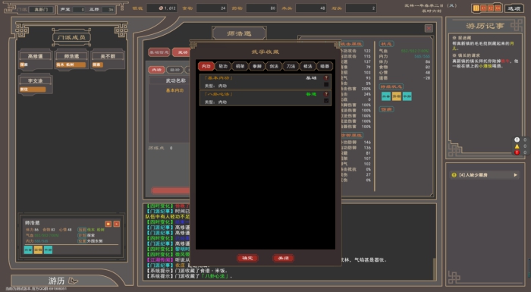Screen dimensions: 531x292
Task: Click the 确定 confirm button
Action: (247, 258)
